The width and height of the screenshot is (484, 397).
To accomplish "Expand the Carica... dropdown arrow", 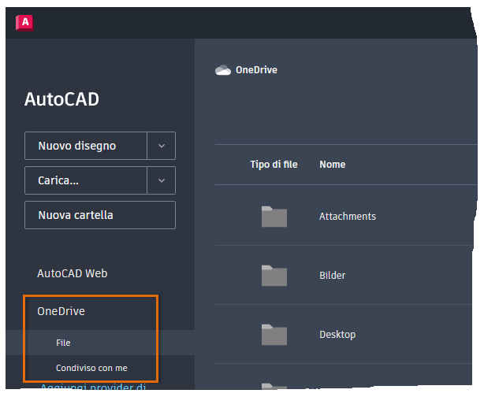I will (162, 180).
